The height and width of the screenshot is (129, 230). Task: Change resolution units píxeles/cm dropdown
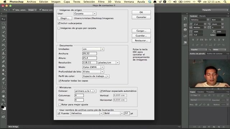tap(109, 63)
